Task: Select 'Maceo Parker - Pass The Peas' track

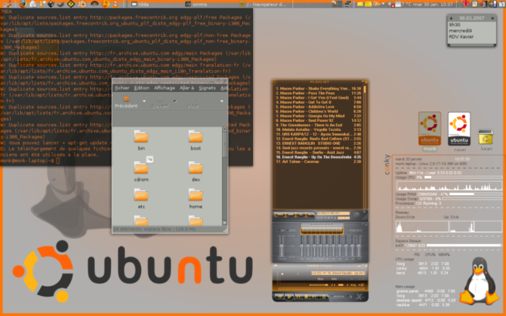Action: click(x=318, y=93)
